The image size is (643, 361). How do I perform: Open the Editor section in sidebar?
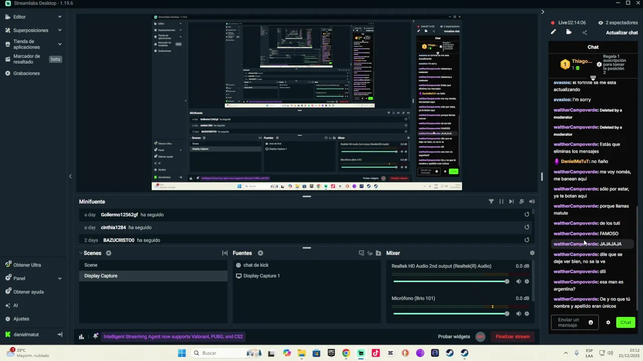[20, 17]
